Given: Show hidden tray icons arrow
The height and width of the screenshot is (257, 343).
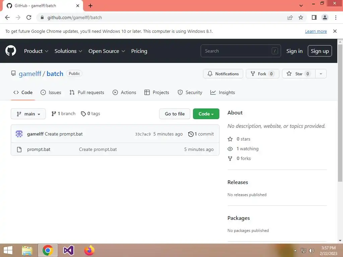Looking at the screenshot, I should pyautogui.click(x=295, y=251).
